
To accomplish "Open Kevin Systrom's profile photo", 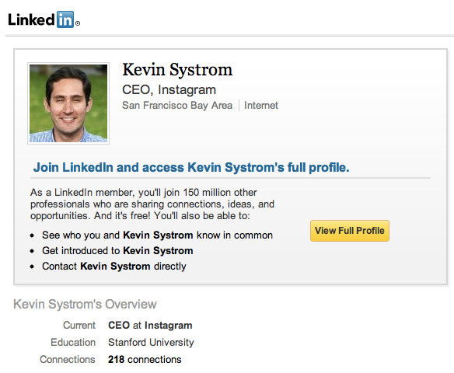I will (68, 103).
